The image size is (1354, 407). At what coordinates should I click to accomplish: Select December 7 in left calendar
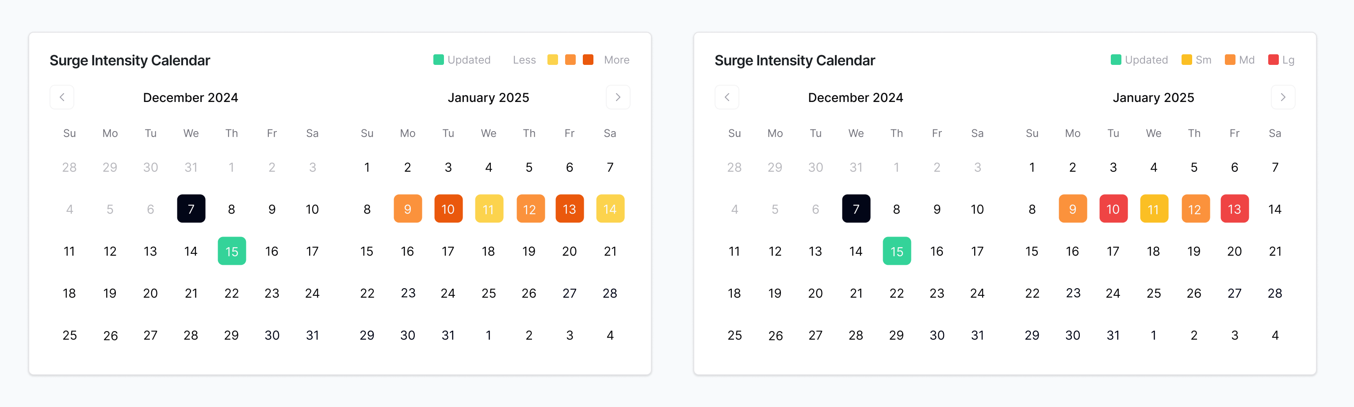coord(191,209)
